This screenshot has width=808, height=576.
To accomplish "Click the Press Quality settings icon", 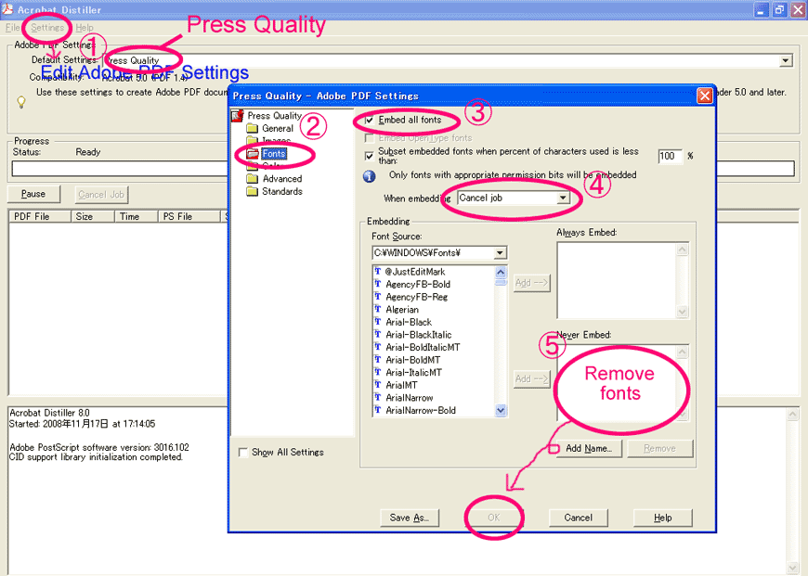I will pos(238,116).
